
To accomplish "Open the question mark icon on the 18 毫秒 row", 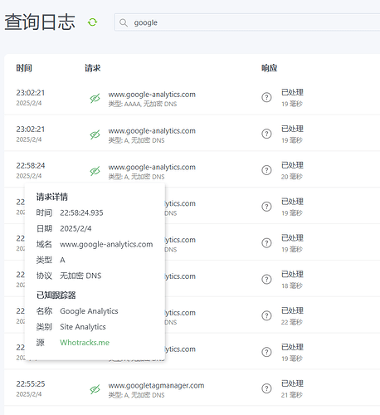I will click(266, 280).
